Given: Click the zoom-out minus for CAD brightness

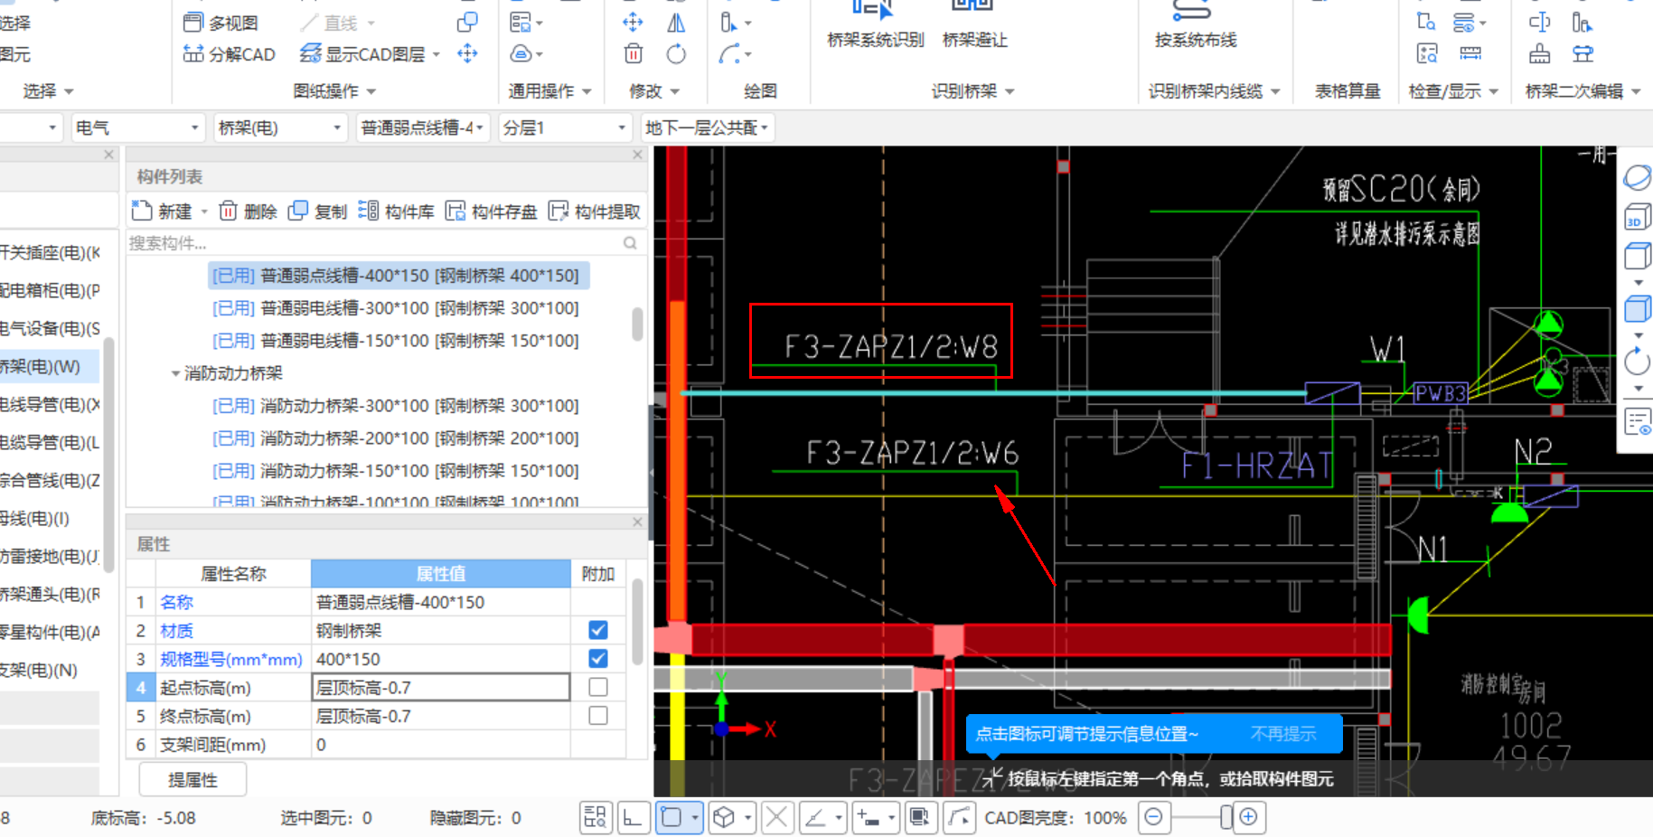Looking at the screenshot, I should tap(1153, 817).
